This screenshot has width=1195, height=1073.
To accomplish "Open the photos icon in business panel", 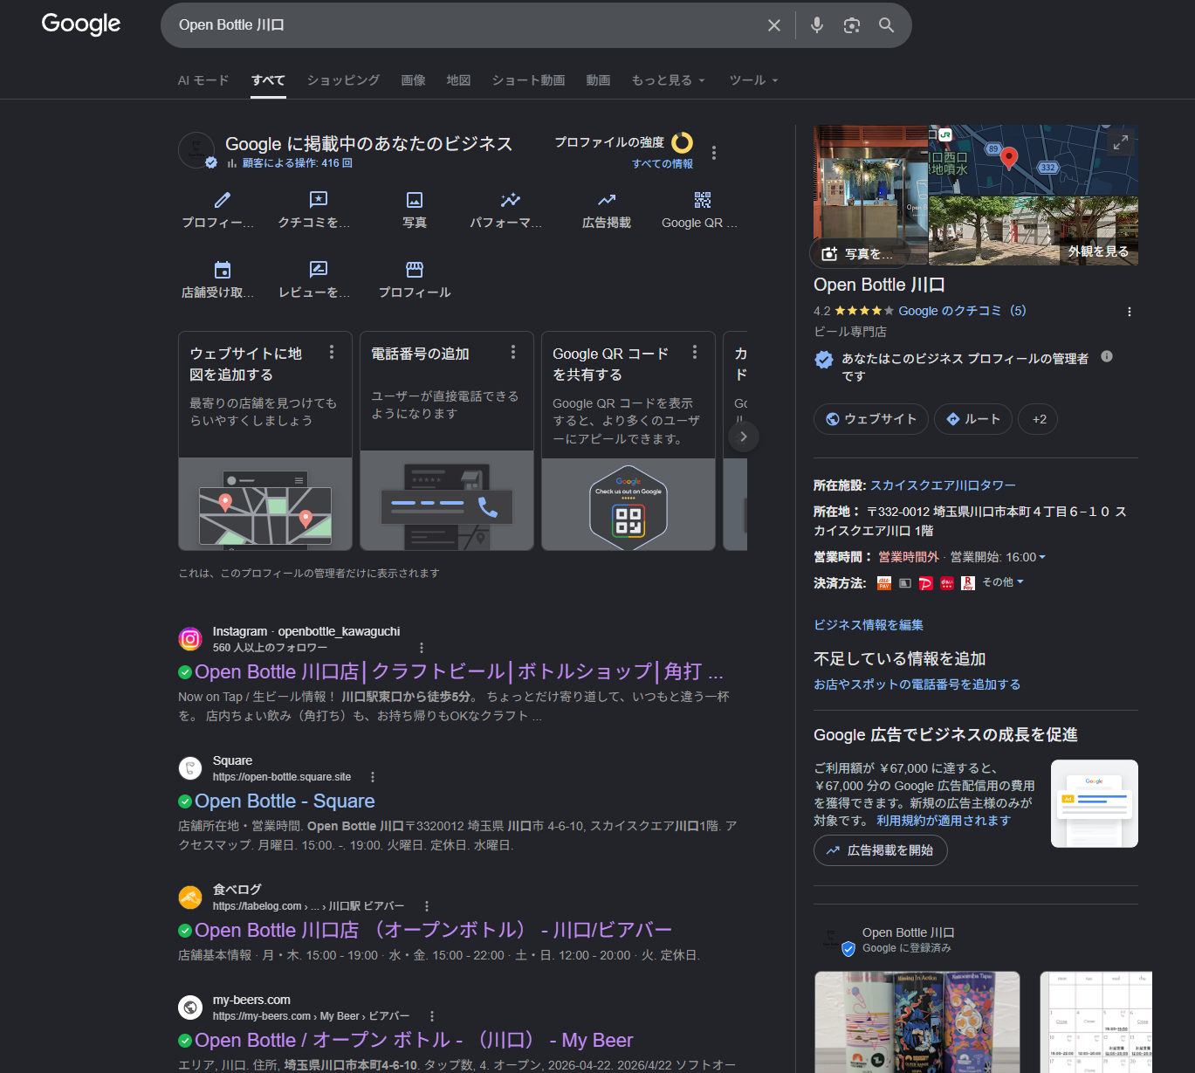I will tap(415, 200).
